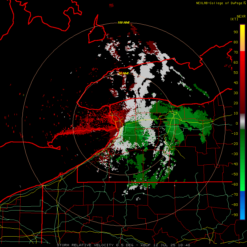
Task: Click the -90 knot scale label
Action: point(235,215)
